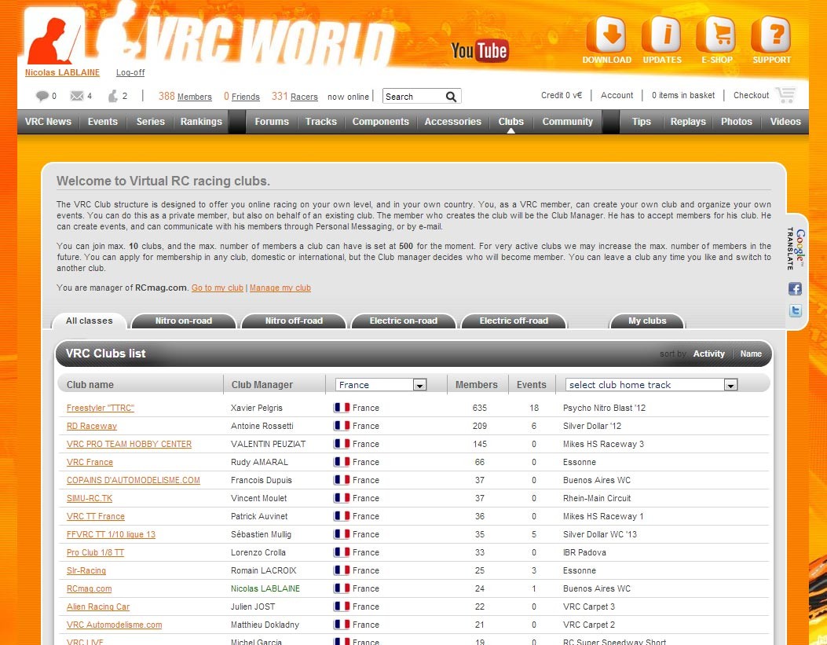
Task: Open the France country filter dropdown
Action: click(381, 385)
